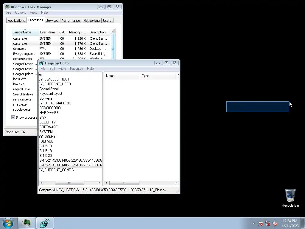Viewport: 305px width, 229px height.
Task: Select the dwm.exe process row
Action: [x=61, y=49]
